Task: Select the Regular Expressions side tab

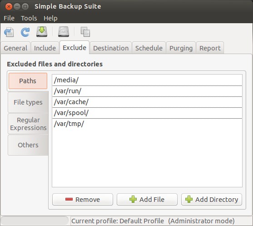Action: [28, 124]
